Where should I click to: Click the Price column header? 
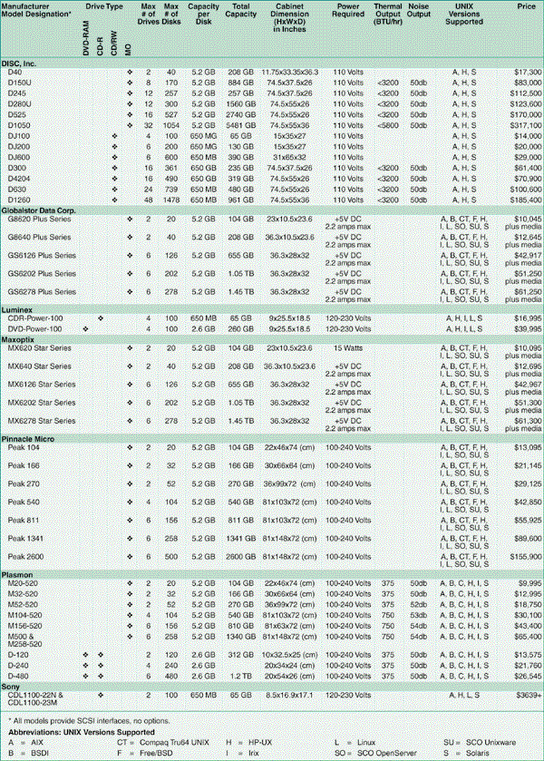(527, 6)
